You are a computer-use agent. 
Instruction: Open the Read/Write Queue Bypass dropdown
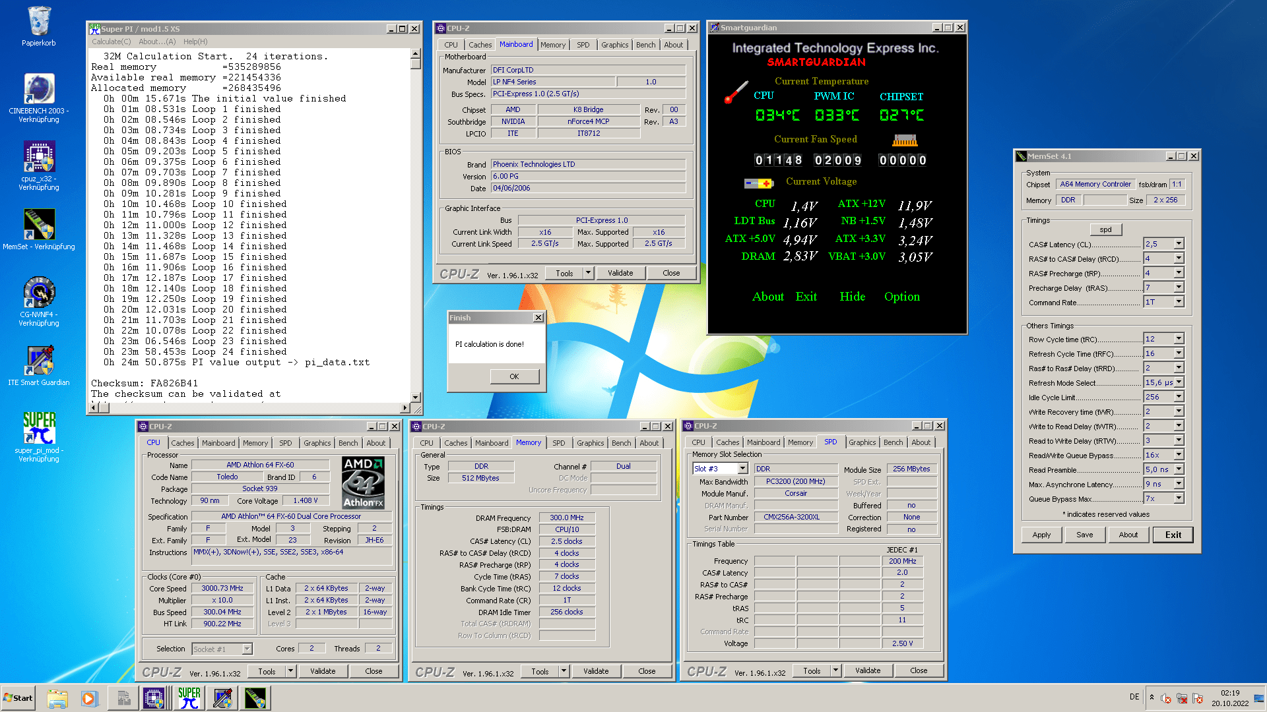[1179, 455]
